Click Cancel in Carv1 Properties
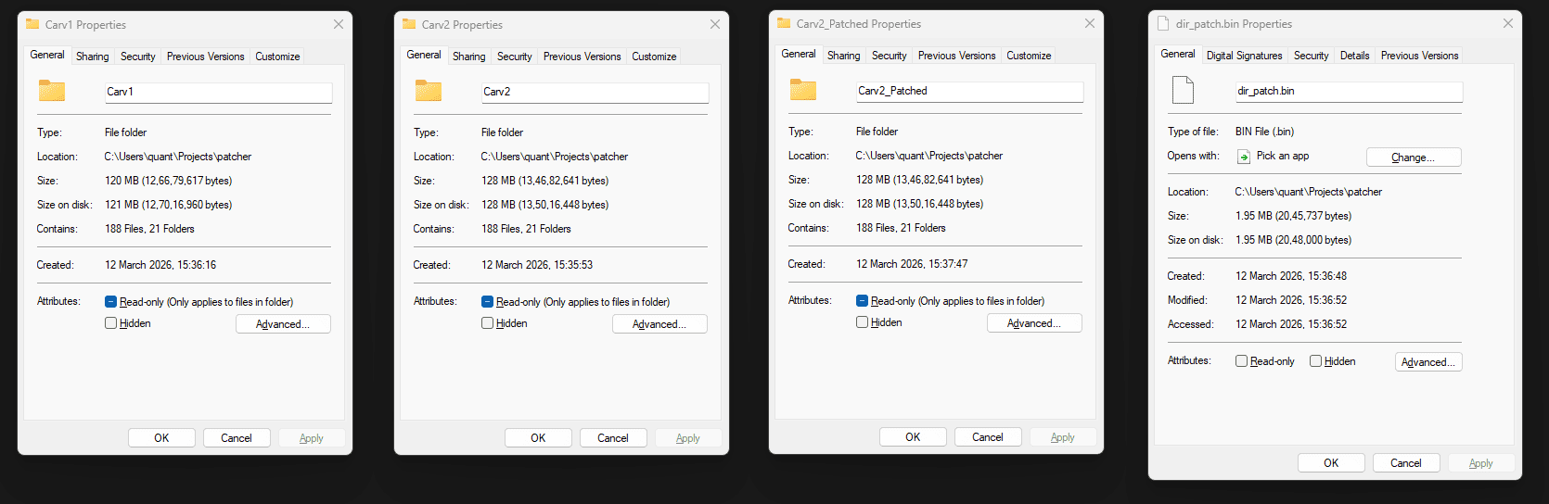This screenshot has height=504, width=1549. click(237, 438)
